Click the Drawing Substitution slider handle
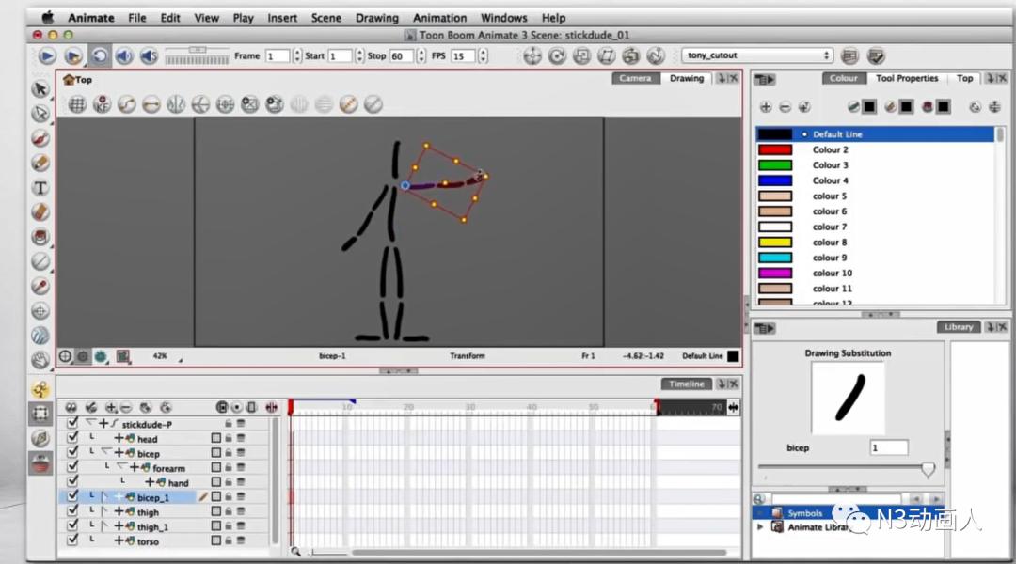Image resolution: width=1016 pixels, height=564 pixels. coord(928,469)
